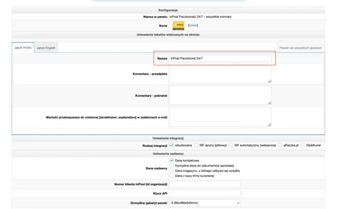Click the Numer klienta InPost input field
The width and height of the screenshot is (338, 209).
pos(205,184)
